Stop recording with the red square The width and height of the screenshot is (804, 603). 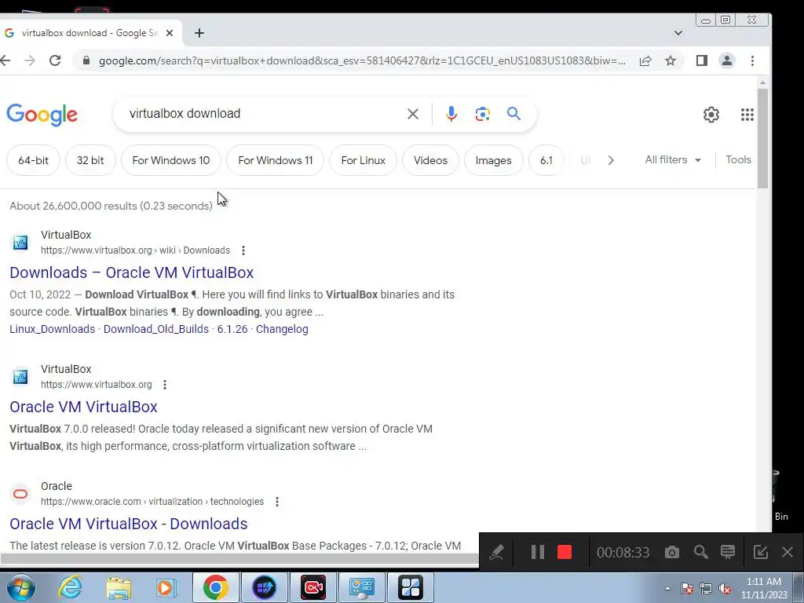point(565,552)
